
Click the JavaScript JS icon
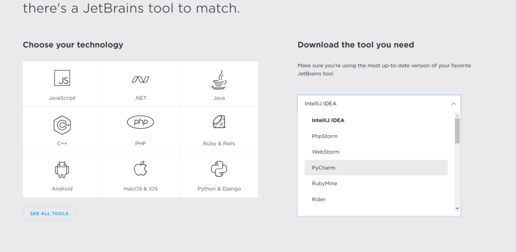pyautogui.click(x=62, y=78)
